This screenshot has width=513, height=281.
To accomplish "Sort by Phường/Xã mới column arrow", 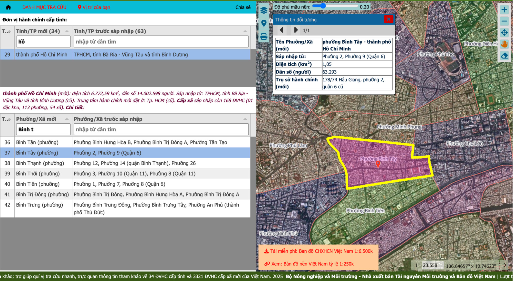I will [x=67, y=119].
